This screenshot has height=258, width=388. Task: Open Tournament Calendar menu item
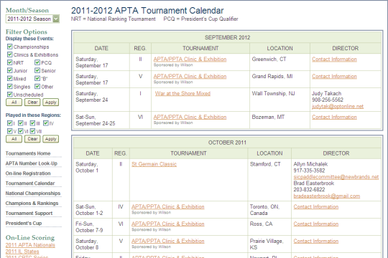tap(30, 183)
